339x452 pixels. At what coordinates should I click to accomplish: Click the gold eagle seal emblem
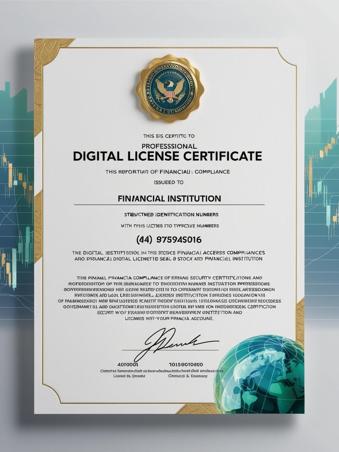169,89
